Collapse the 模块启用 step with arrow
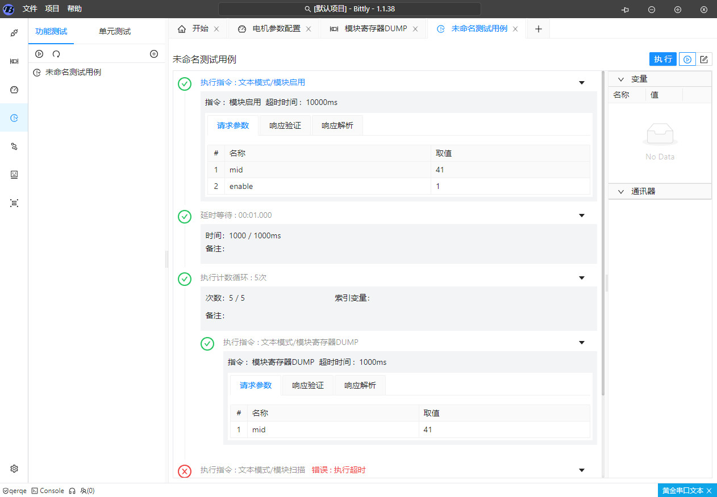717x497 pixels. pyautogui.click(x=581, y=83)
